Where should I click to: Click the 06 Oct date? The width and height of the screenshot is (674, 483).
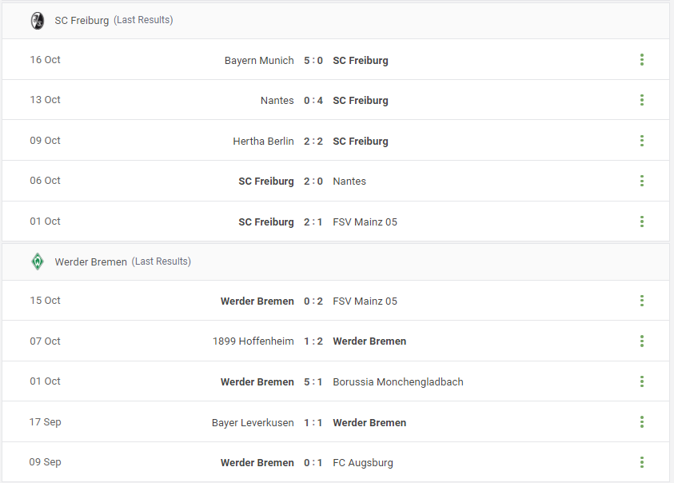coord(45,181)
